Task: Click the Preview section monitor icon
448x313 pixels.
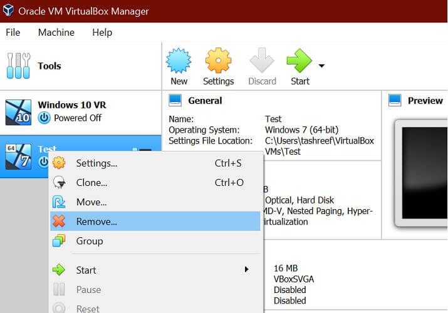Action: click(x=395, y=100)
